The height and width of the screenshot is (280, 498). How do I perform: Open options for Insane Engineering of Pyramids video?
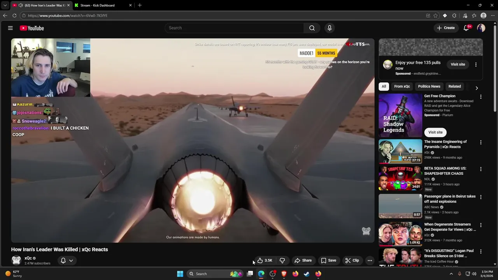(x=481, y=143)
